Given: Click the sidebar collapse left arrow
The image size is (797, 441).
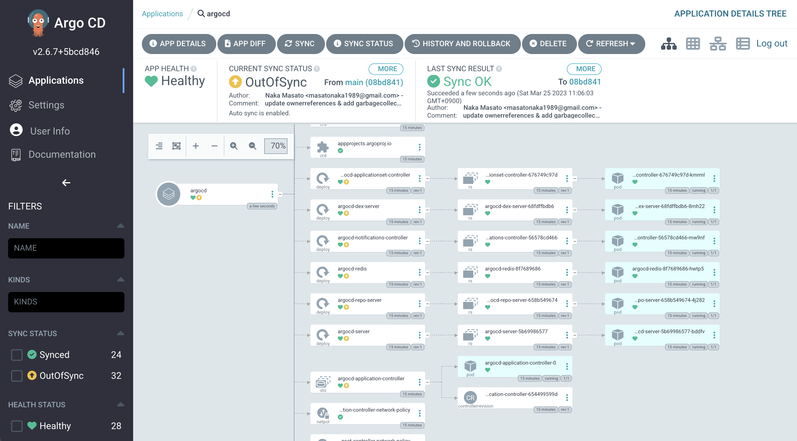Looking at the screenshot, I should [66, 183].
